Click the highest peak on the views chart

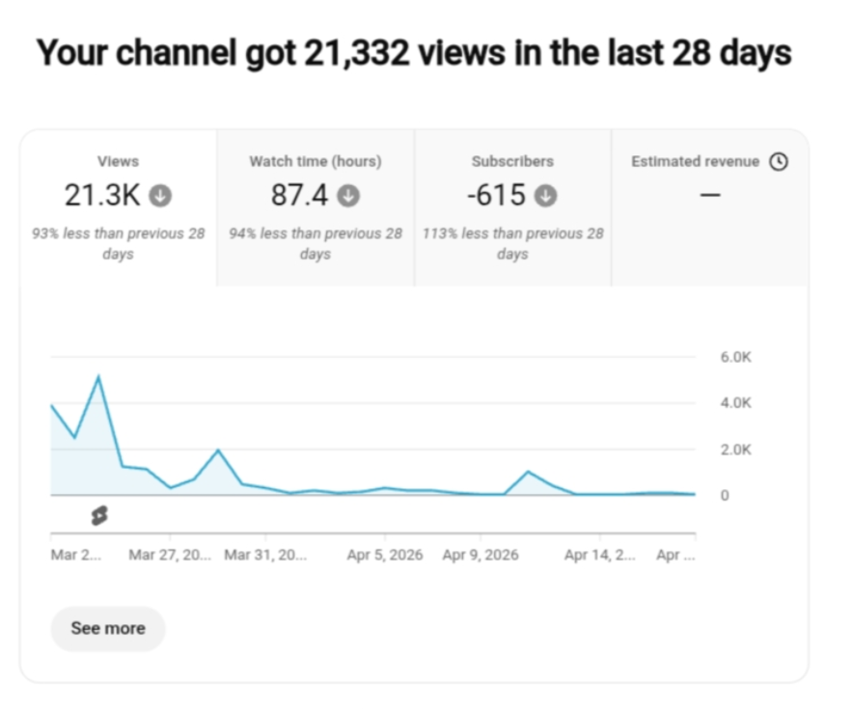pyautogui.click(x=98, y=376)
